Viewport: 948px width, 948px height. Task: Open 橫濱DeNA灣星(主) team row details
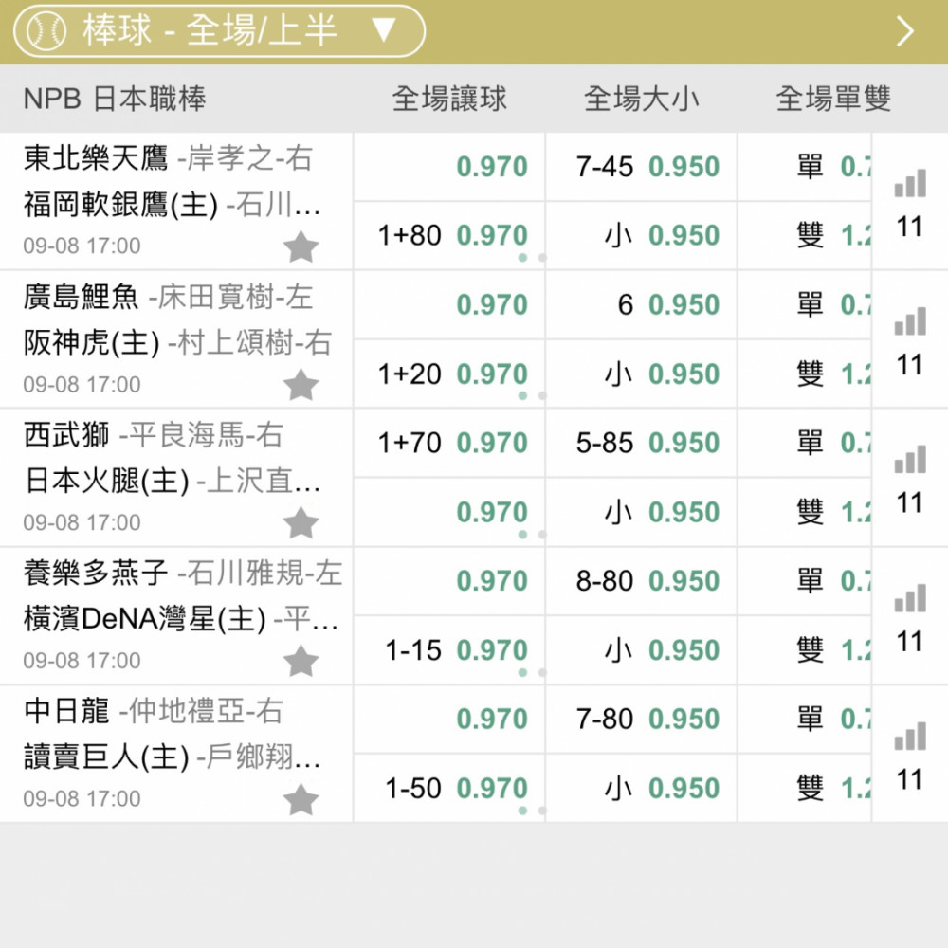point(181,618)
